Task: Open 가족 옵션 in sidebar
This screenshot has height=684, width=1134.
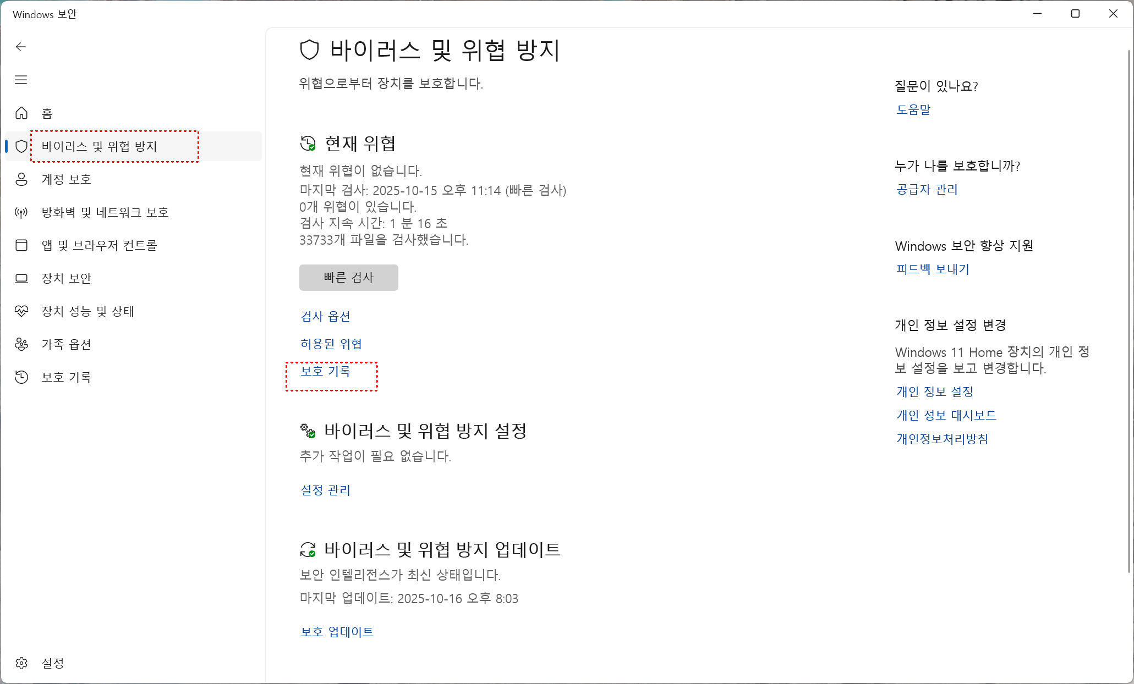Action: click(x=66, y=344)
